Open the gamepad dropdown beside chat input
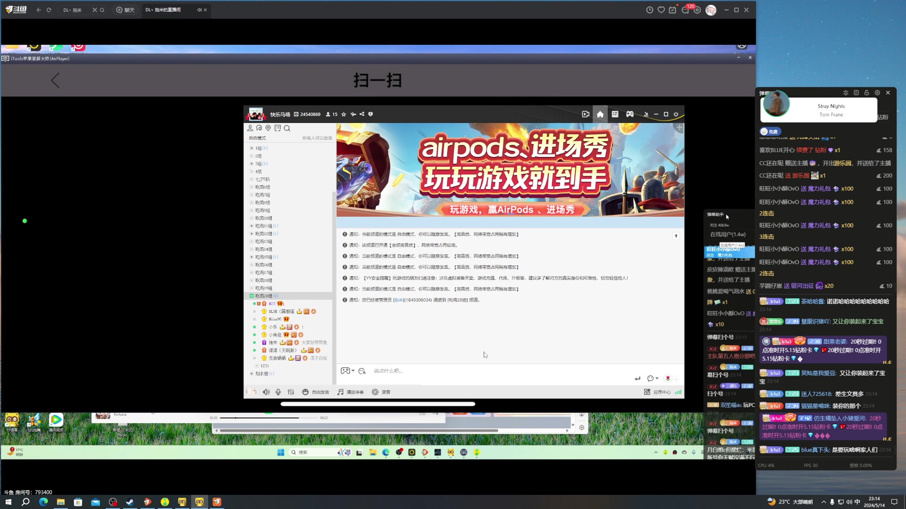Viewport: 906px width, 509px height. click(x=348, y=371)
